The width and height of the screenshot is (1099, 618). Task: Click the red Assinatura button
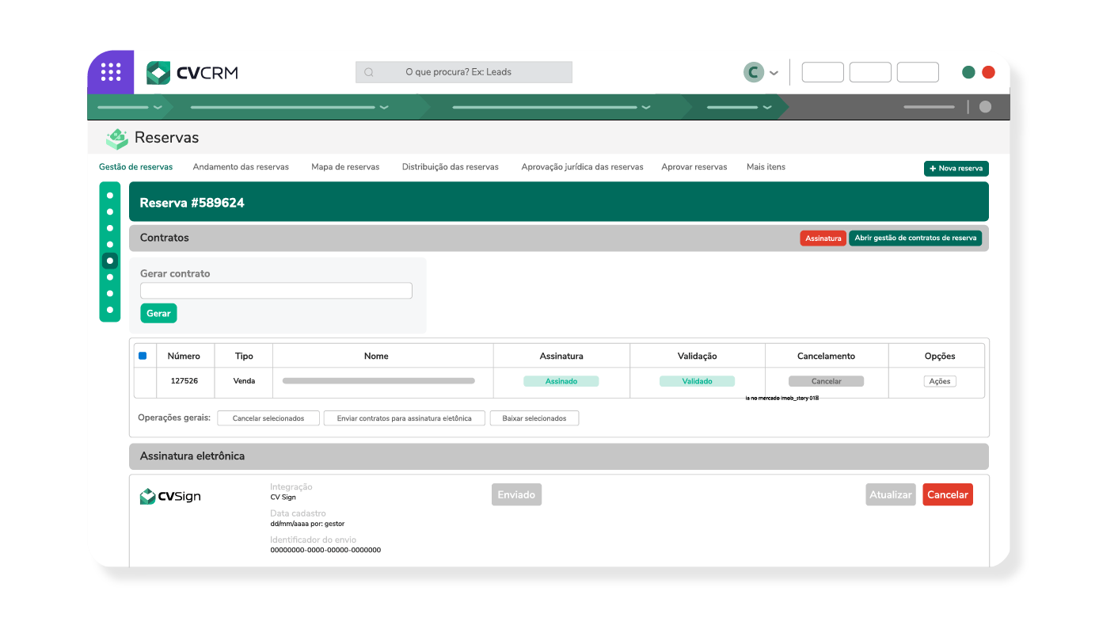823,238
